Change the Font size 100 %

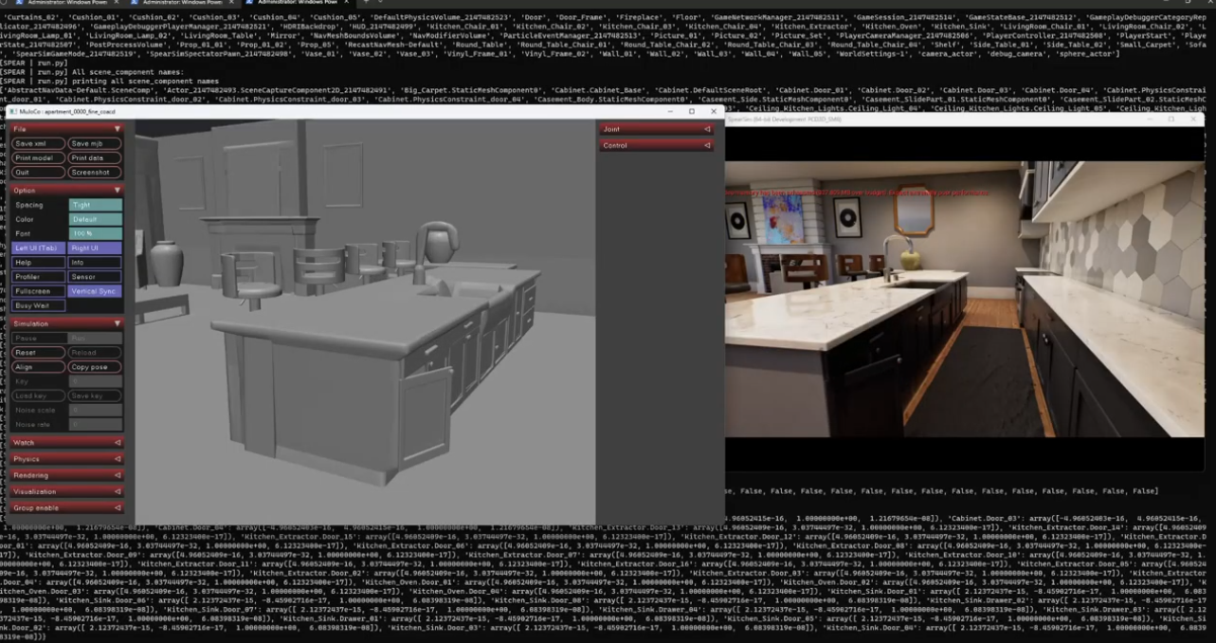(95, 233)
